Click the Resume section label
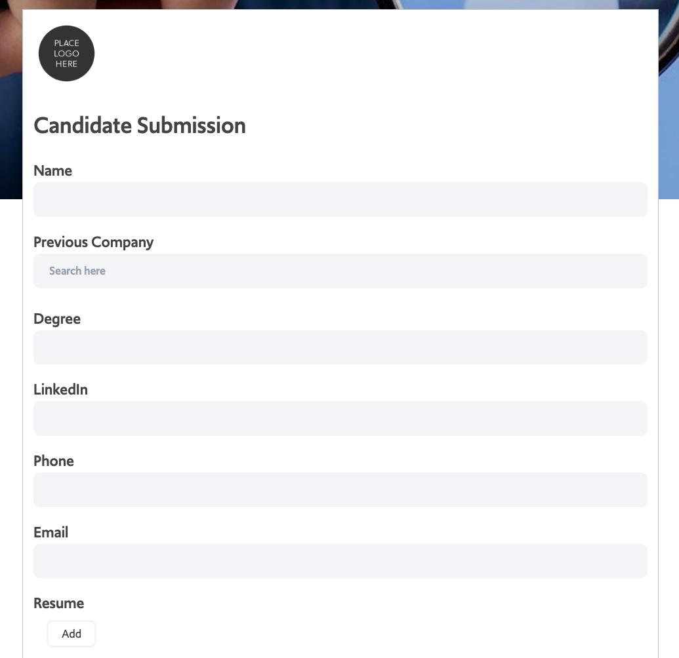Screen dimensions: 679x658 point(59,603)
